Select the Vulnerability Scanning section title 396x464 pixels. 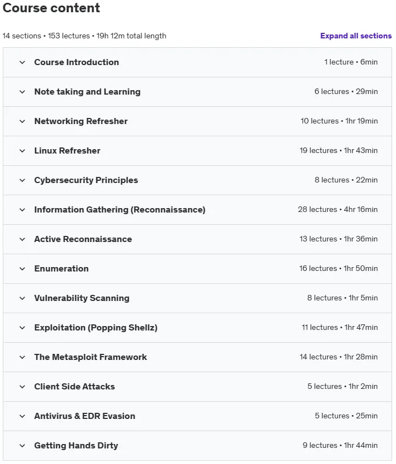82,298
